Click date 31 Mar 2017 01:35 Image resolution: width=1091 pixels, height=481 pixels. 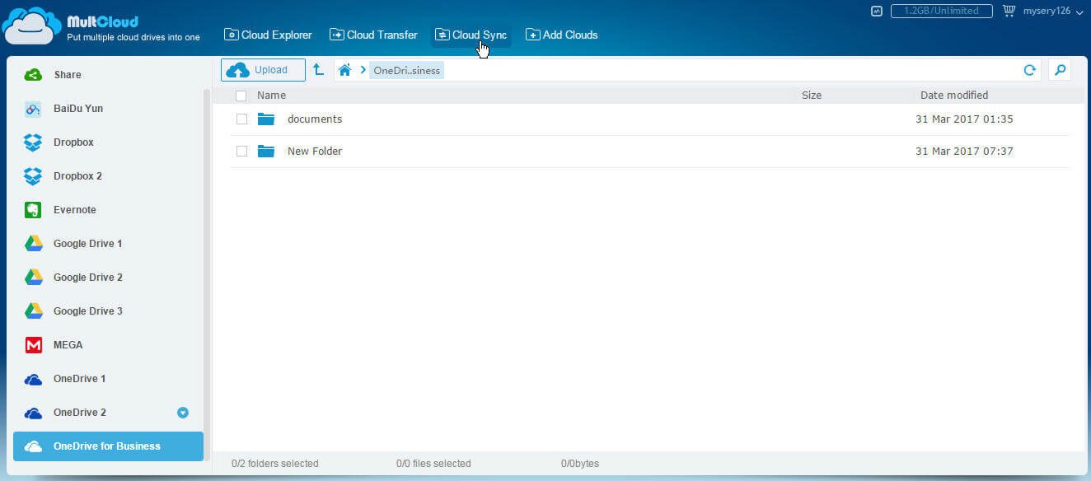[964, 119]
